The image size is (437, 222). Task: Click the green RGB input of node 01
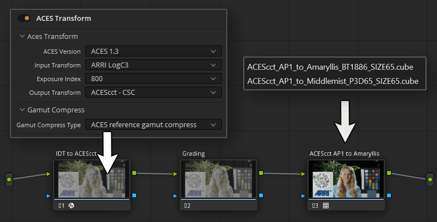tap(48, 174)
